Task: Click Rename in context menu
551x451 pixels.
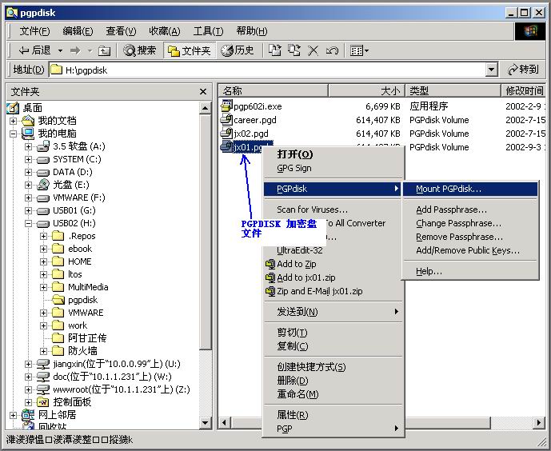Action: click(333, 394)
